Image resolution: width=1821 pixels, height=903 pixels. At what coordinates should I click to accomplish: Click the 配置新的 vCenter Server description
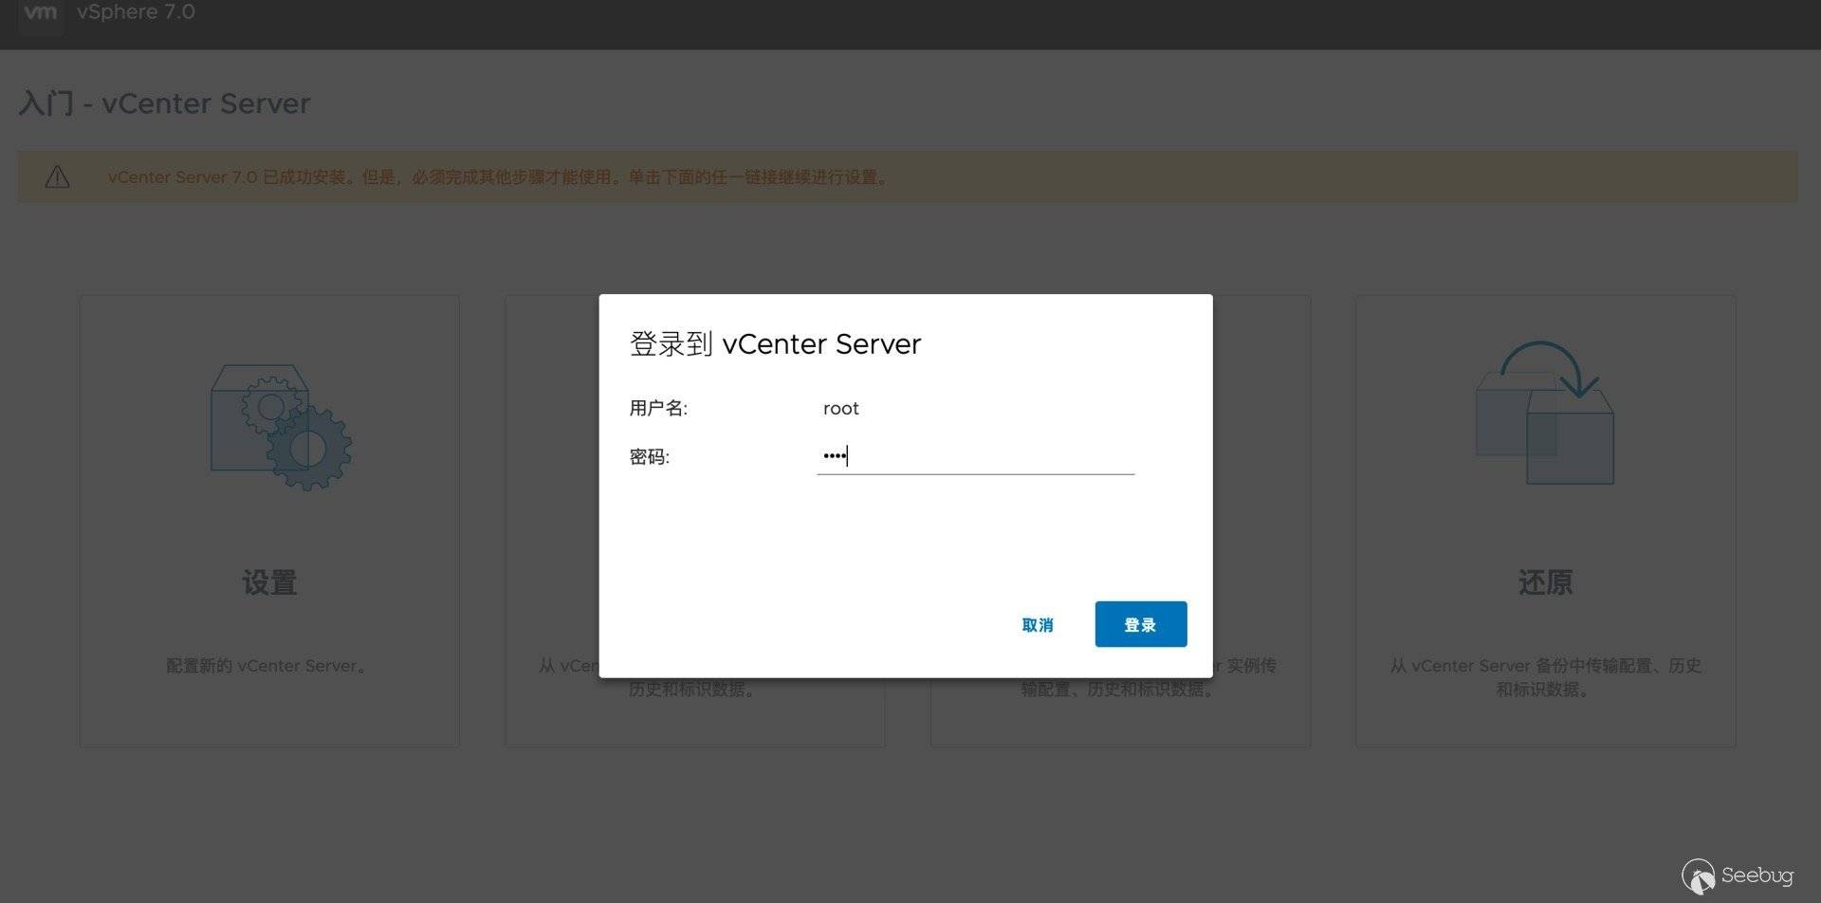tap(267, 666)
